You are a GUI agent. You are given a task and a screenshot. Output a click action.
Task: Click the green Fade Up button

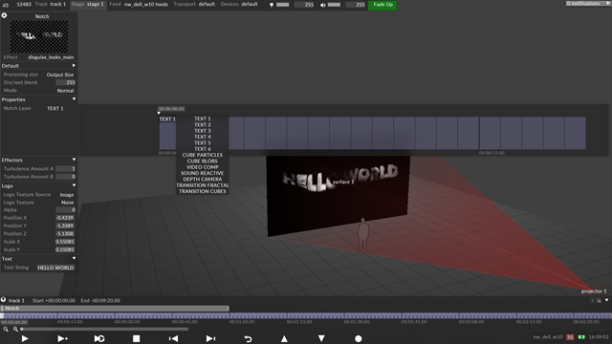pos(382,5)
